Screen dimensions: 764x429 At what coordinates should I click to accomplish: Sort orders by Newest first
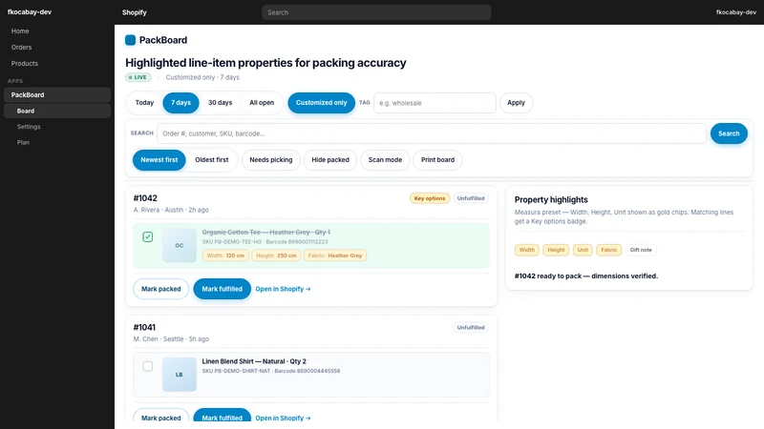pyautogui.click(x=159, y=159)
